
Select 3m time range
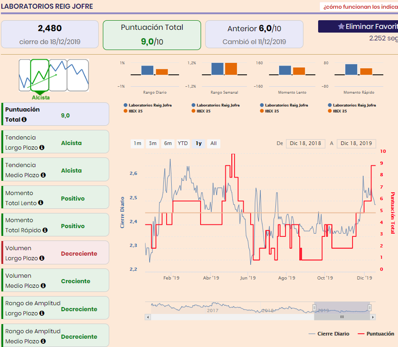152,143
